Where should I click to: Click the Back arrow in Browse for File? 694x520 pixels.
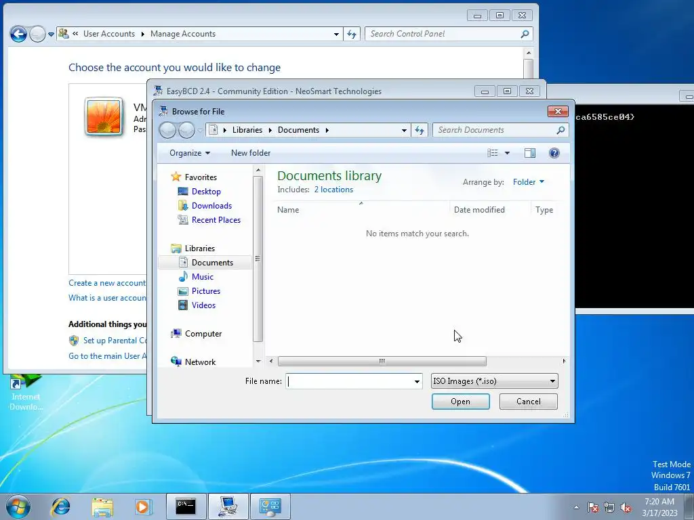coord(168,130)
